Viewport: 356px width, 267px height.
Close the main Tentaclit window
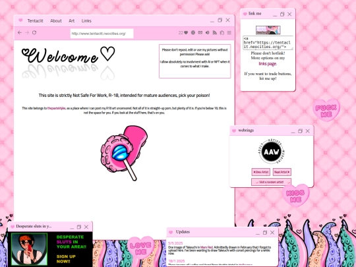pyautogui.click(x=227, y=20)
